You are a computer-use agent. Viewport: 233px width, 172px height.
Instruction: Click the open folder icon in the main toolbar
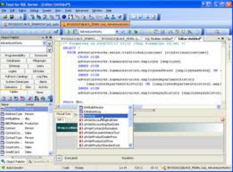5,17
